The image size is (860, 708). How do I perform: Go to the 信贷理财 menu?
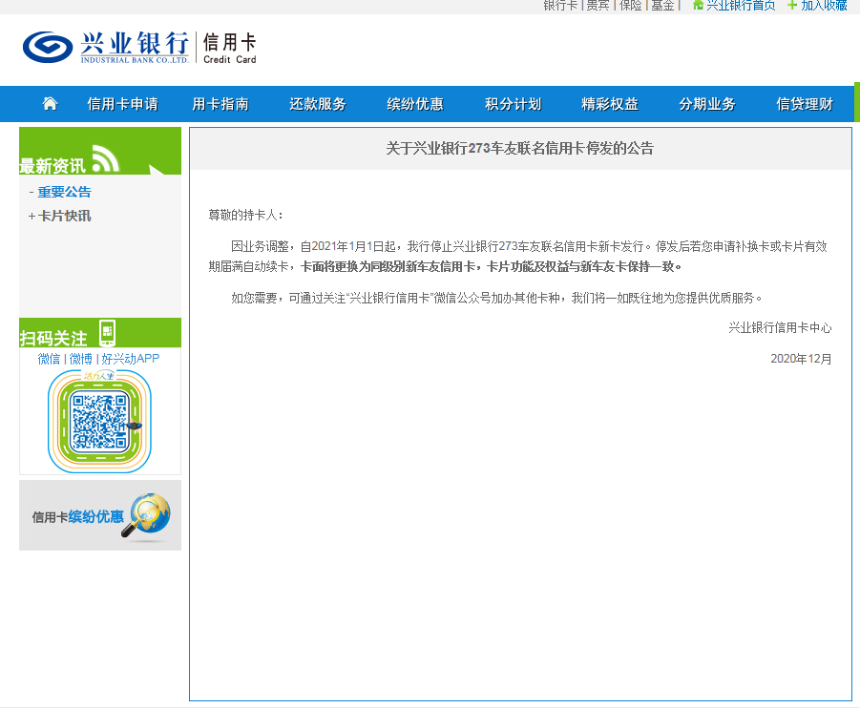[805, 104]
